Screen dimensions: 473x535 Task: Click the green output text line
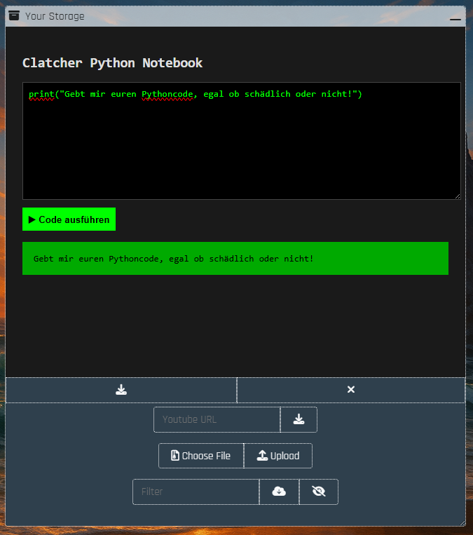(173, 259)
